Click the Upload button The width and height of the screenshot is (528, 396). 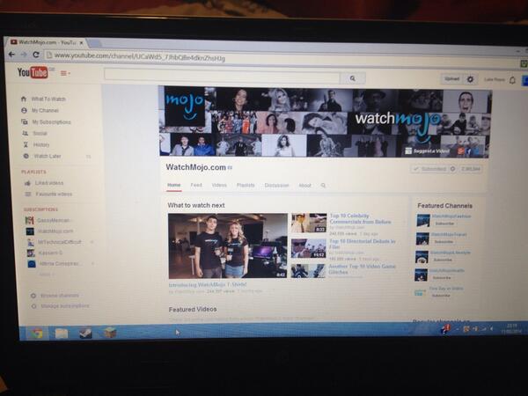(x=452, y=79)
